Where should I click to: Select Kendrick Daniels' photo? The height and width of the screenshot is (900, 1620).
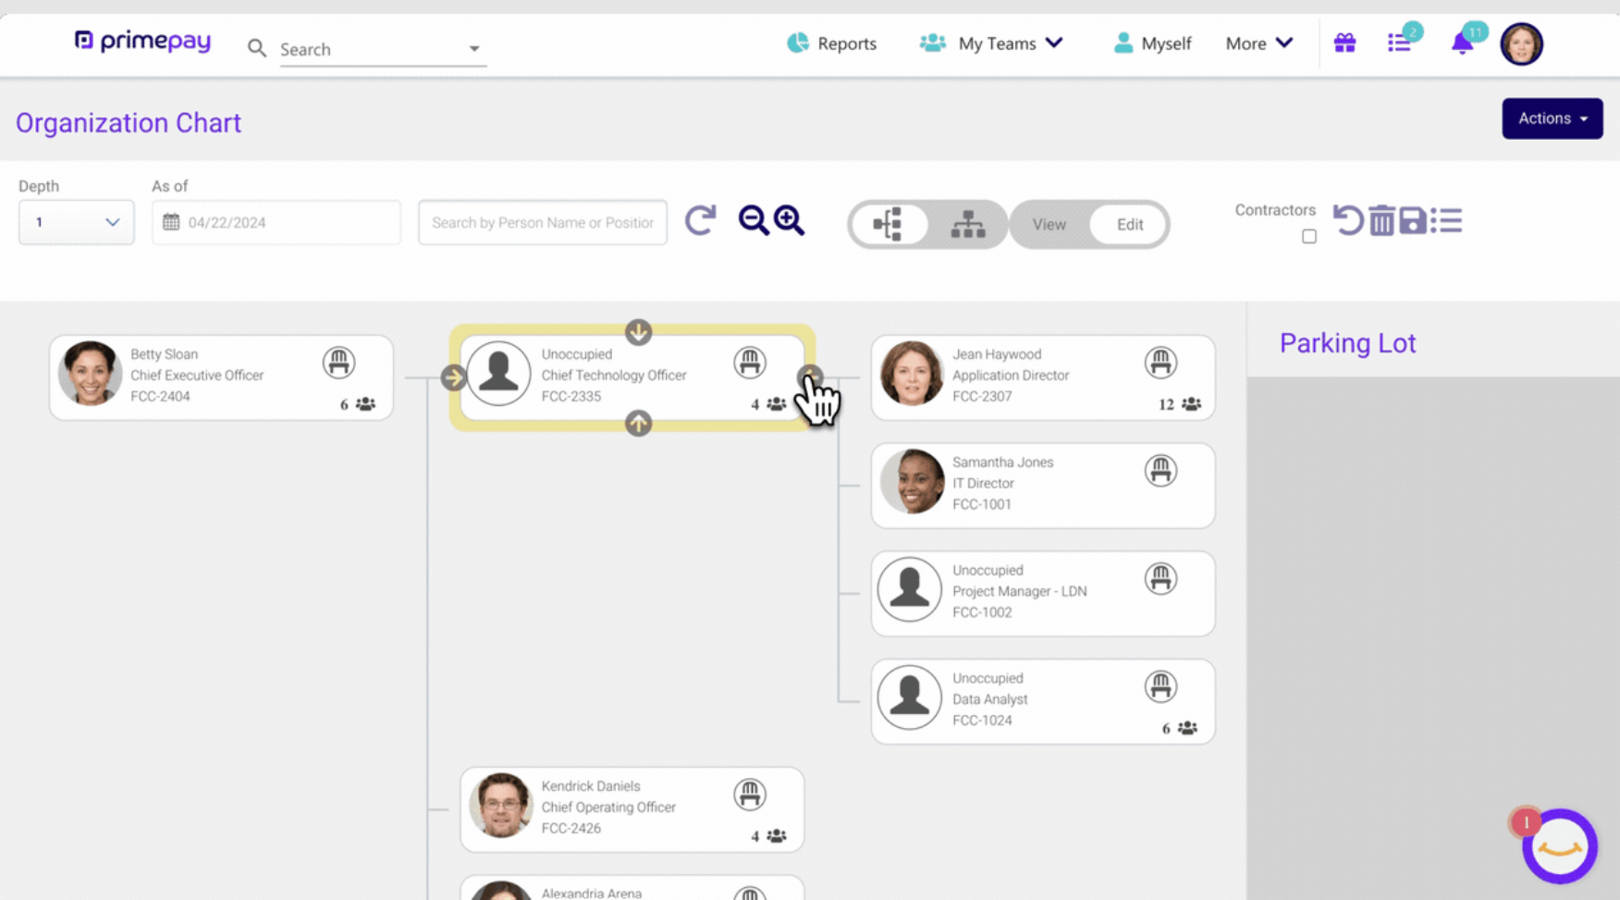pyautogui.click(x=500, y=806)
